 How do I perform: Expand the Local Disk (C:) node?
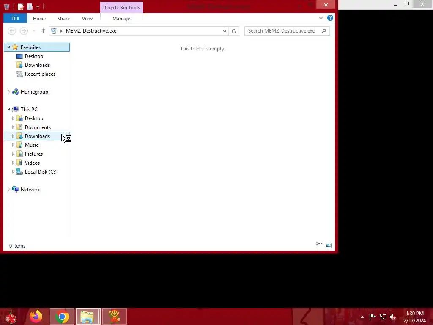pyautogui.click(x=13, y=172)
